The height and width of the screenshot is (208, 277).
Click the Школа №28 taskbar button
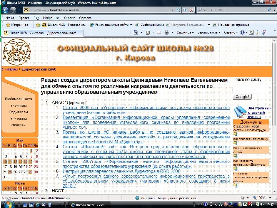click(x=89, y=205)
